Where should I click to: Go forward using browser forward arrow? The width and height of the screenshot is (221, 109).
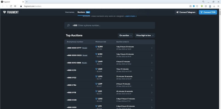[x=7, y=6]
